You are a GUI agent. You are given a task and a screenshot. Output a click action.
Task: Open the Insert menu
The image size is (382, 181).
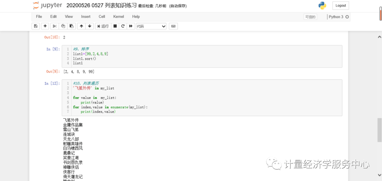point(86,17)
